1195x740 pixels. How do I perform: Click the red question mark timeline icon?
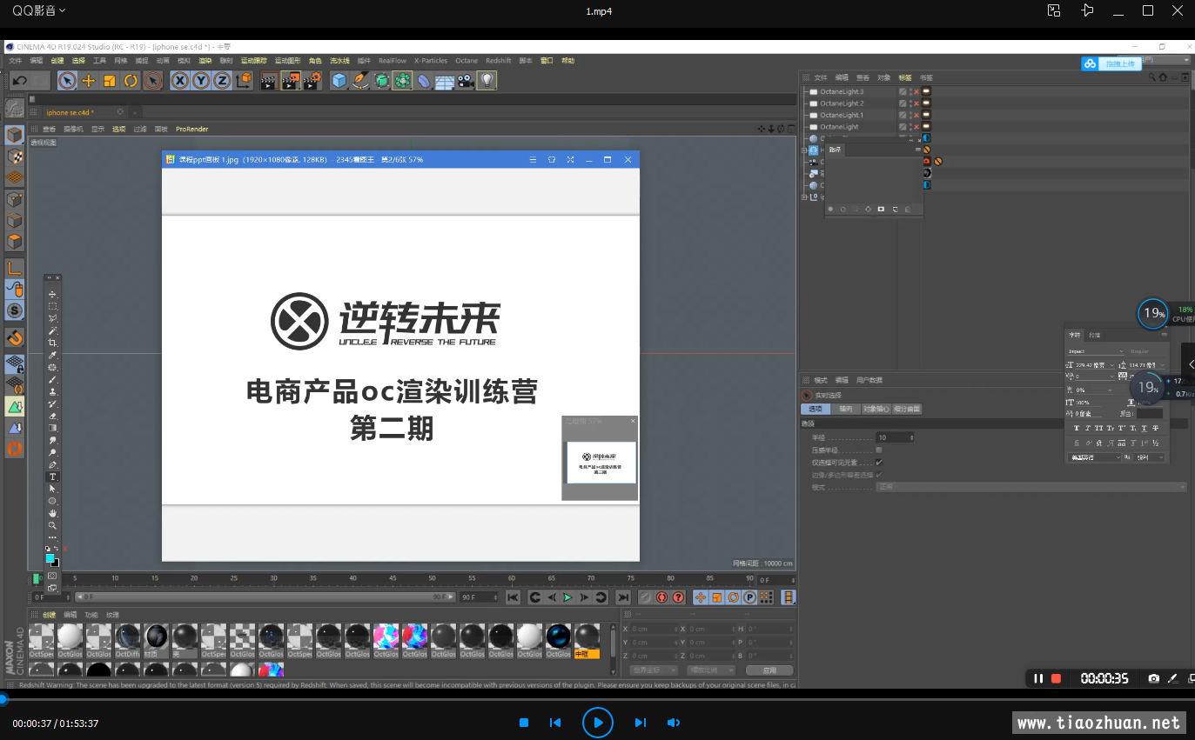(678, 597)
